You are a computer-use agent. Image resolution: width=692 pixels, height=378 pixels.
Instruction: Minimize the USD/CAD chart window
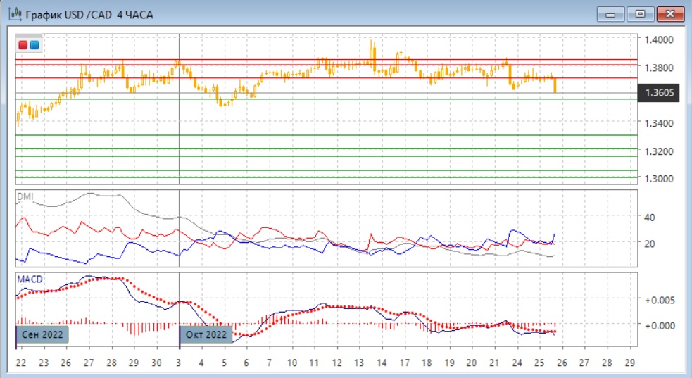coord(611,14)
